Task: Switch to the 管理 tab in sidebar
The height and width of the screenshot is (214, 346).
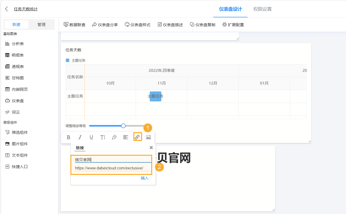Action: (41, 24)
